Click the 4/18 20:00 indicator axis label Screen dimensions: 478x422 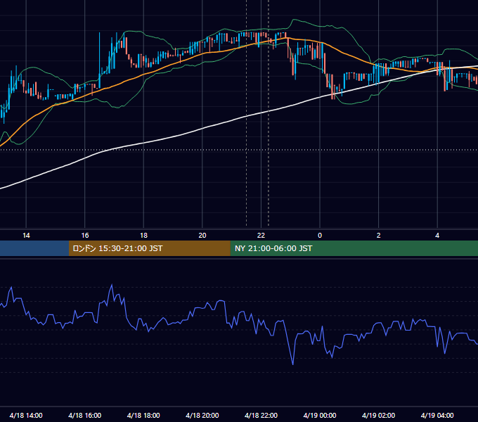[x=202, y=415]
